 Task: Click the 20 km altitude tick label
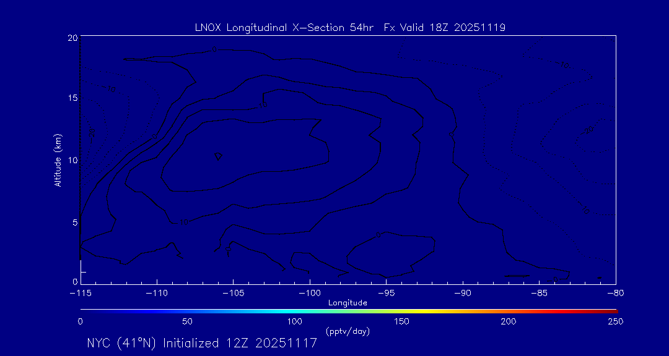pos(72,38)
